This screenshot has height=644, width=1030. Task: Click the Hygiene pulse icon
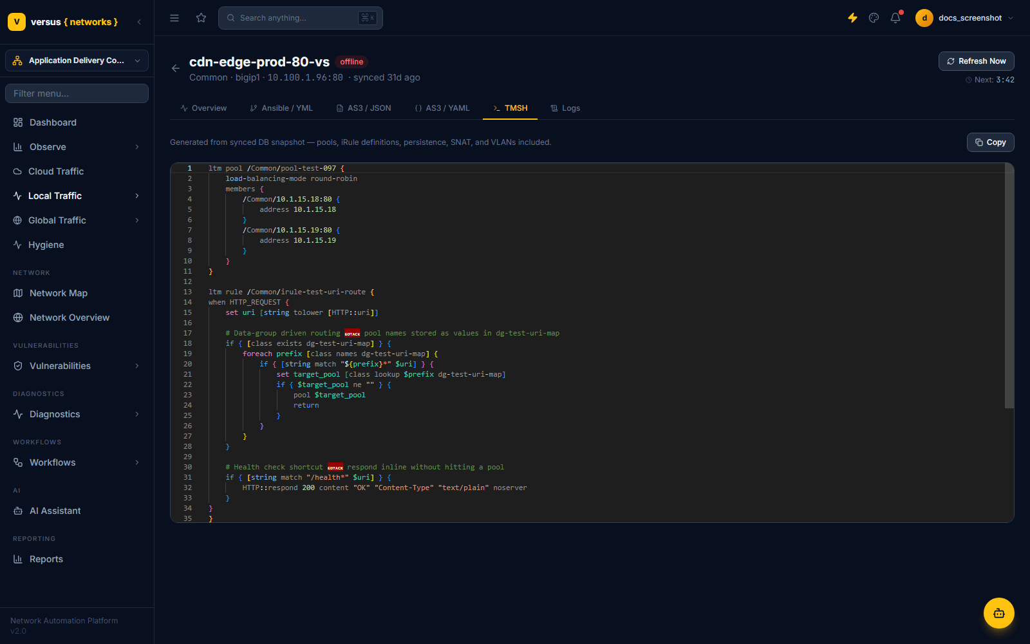(x=17, y=245)
